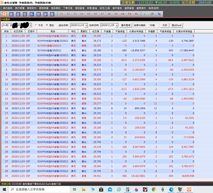213x193 pixels.
Task: Click the 列印 print button
Action: (165, 25)
